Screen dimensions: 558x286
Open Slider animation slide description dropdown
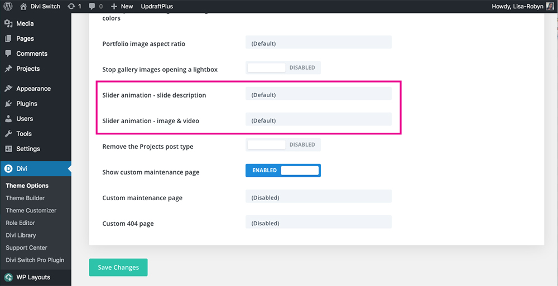pyautogui.click(x=319, y=93)
